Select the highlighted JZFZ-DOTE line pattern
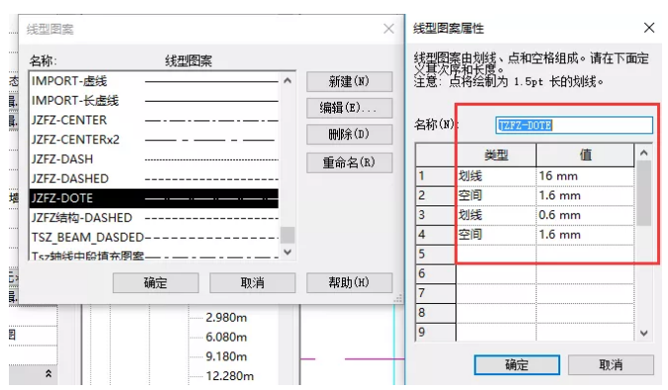The width and height of the screenshot is (668, 390). coord(154,198)
